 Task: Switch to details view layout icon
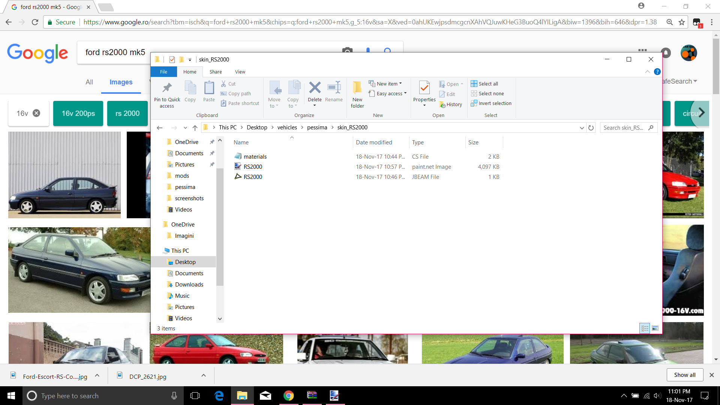(x=645, y=328)
